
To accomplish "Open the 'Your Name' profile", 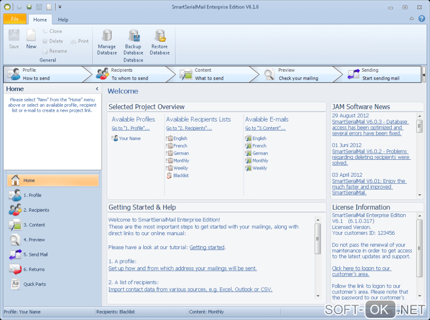I will (126, 138).
